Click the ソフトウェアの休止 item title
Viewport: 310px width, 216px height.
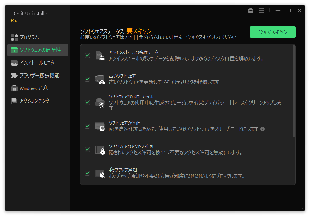coord(124,123)
